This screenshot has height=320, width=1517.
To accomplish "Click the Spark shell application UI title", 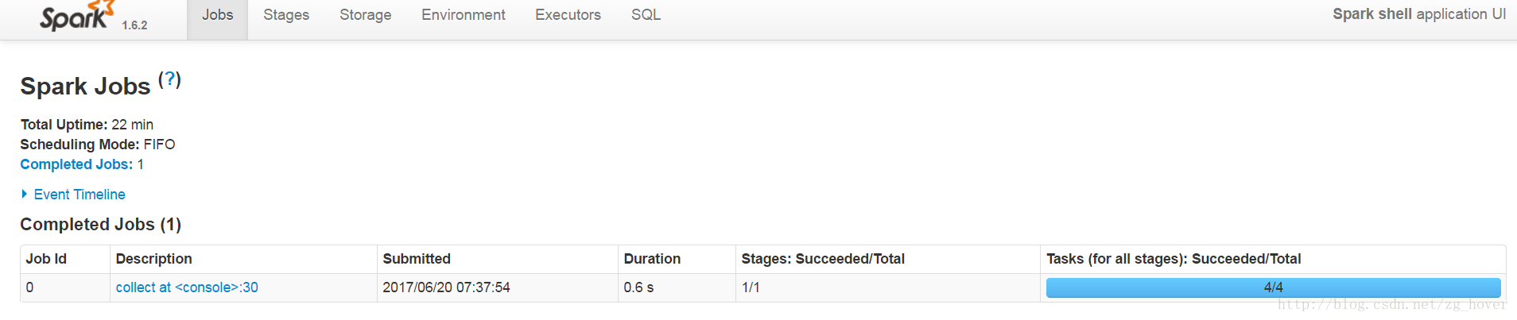I will [x=1418, y=14].
